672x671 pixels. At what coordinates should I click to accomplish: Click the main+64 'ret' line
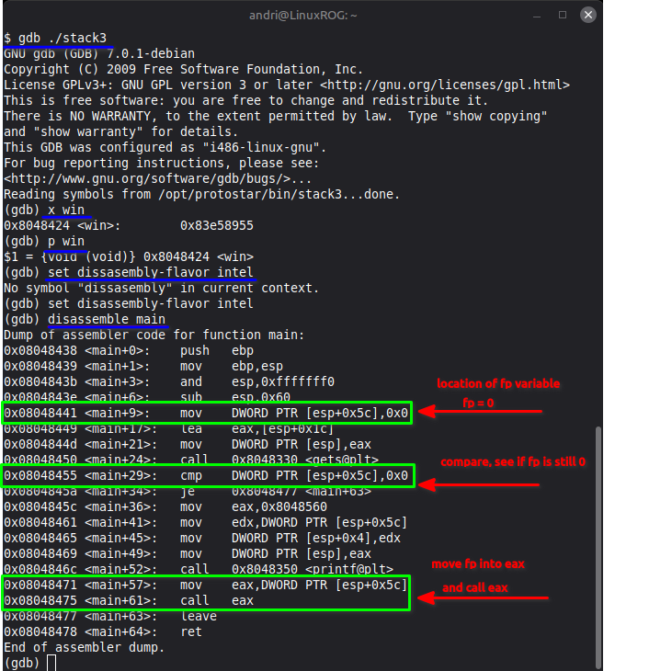point(102,632)
